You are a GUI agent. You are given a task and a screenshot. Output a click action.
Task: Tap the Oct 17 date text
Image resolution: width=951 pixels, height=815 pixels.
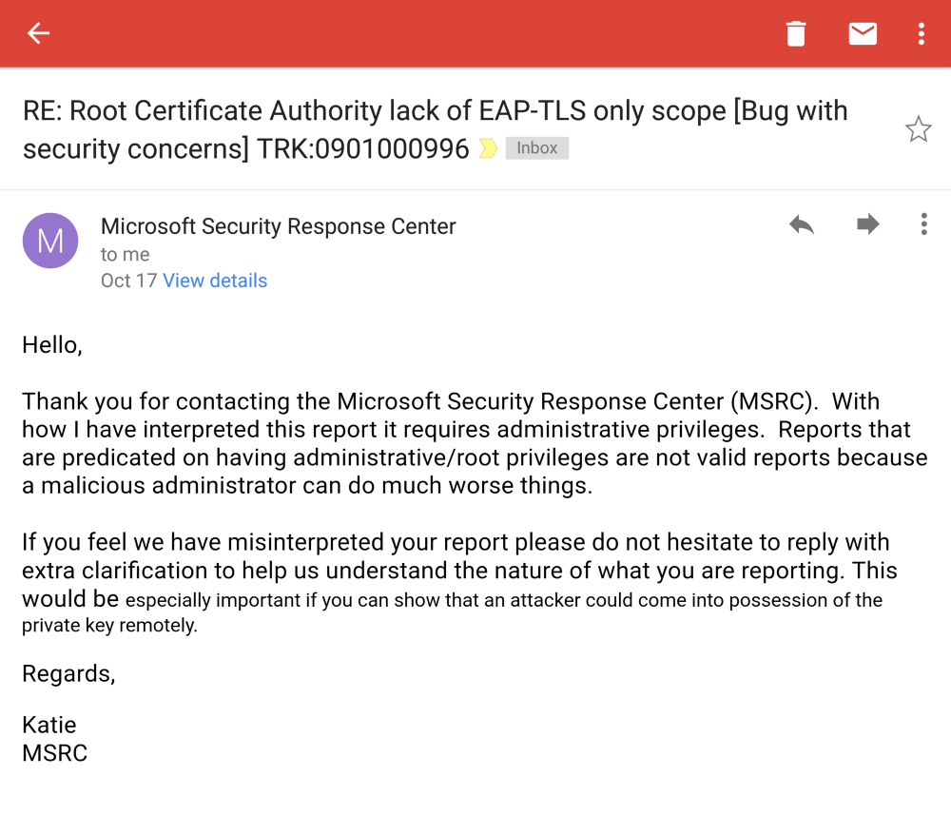tap(128, 281)
